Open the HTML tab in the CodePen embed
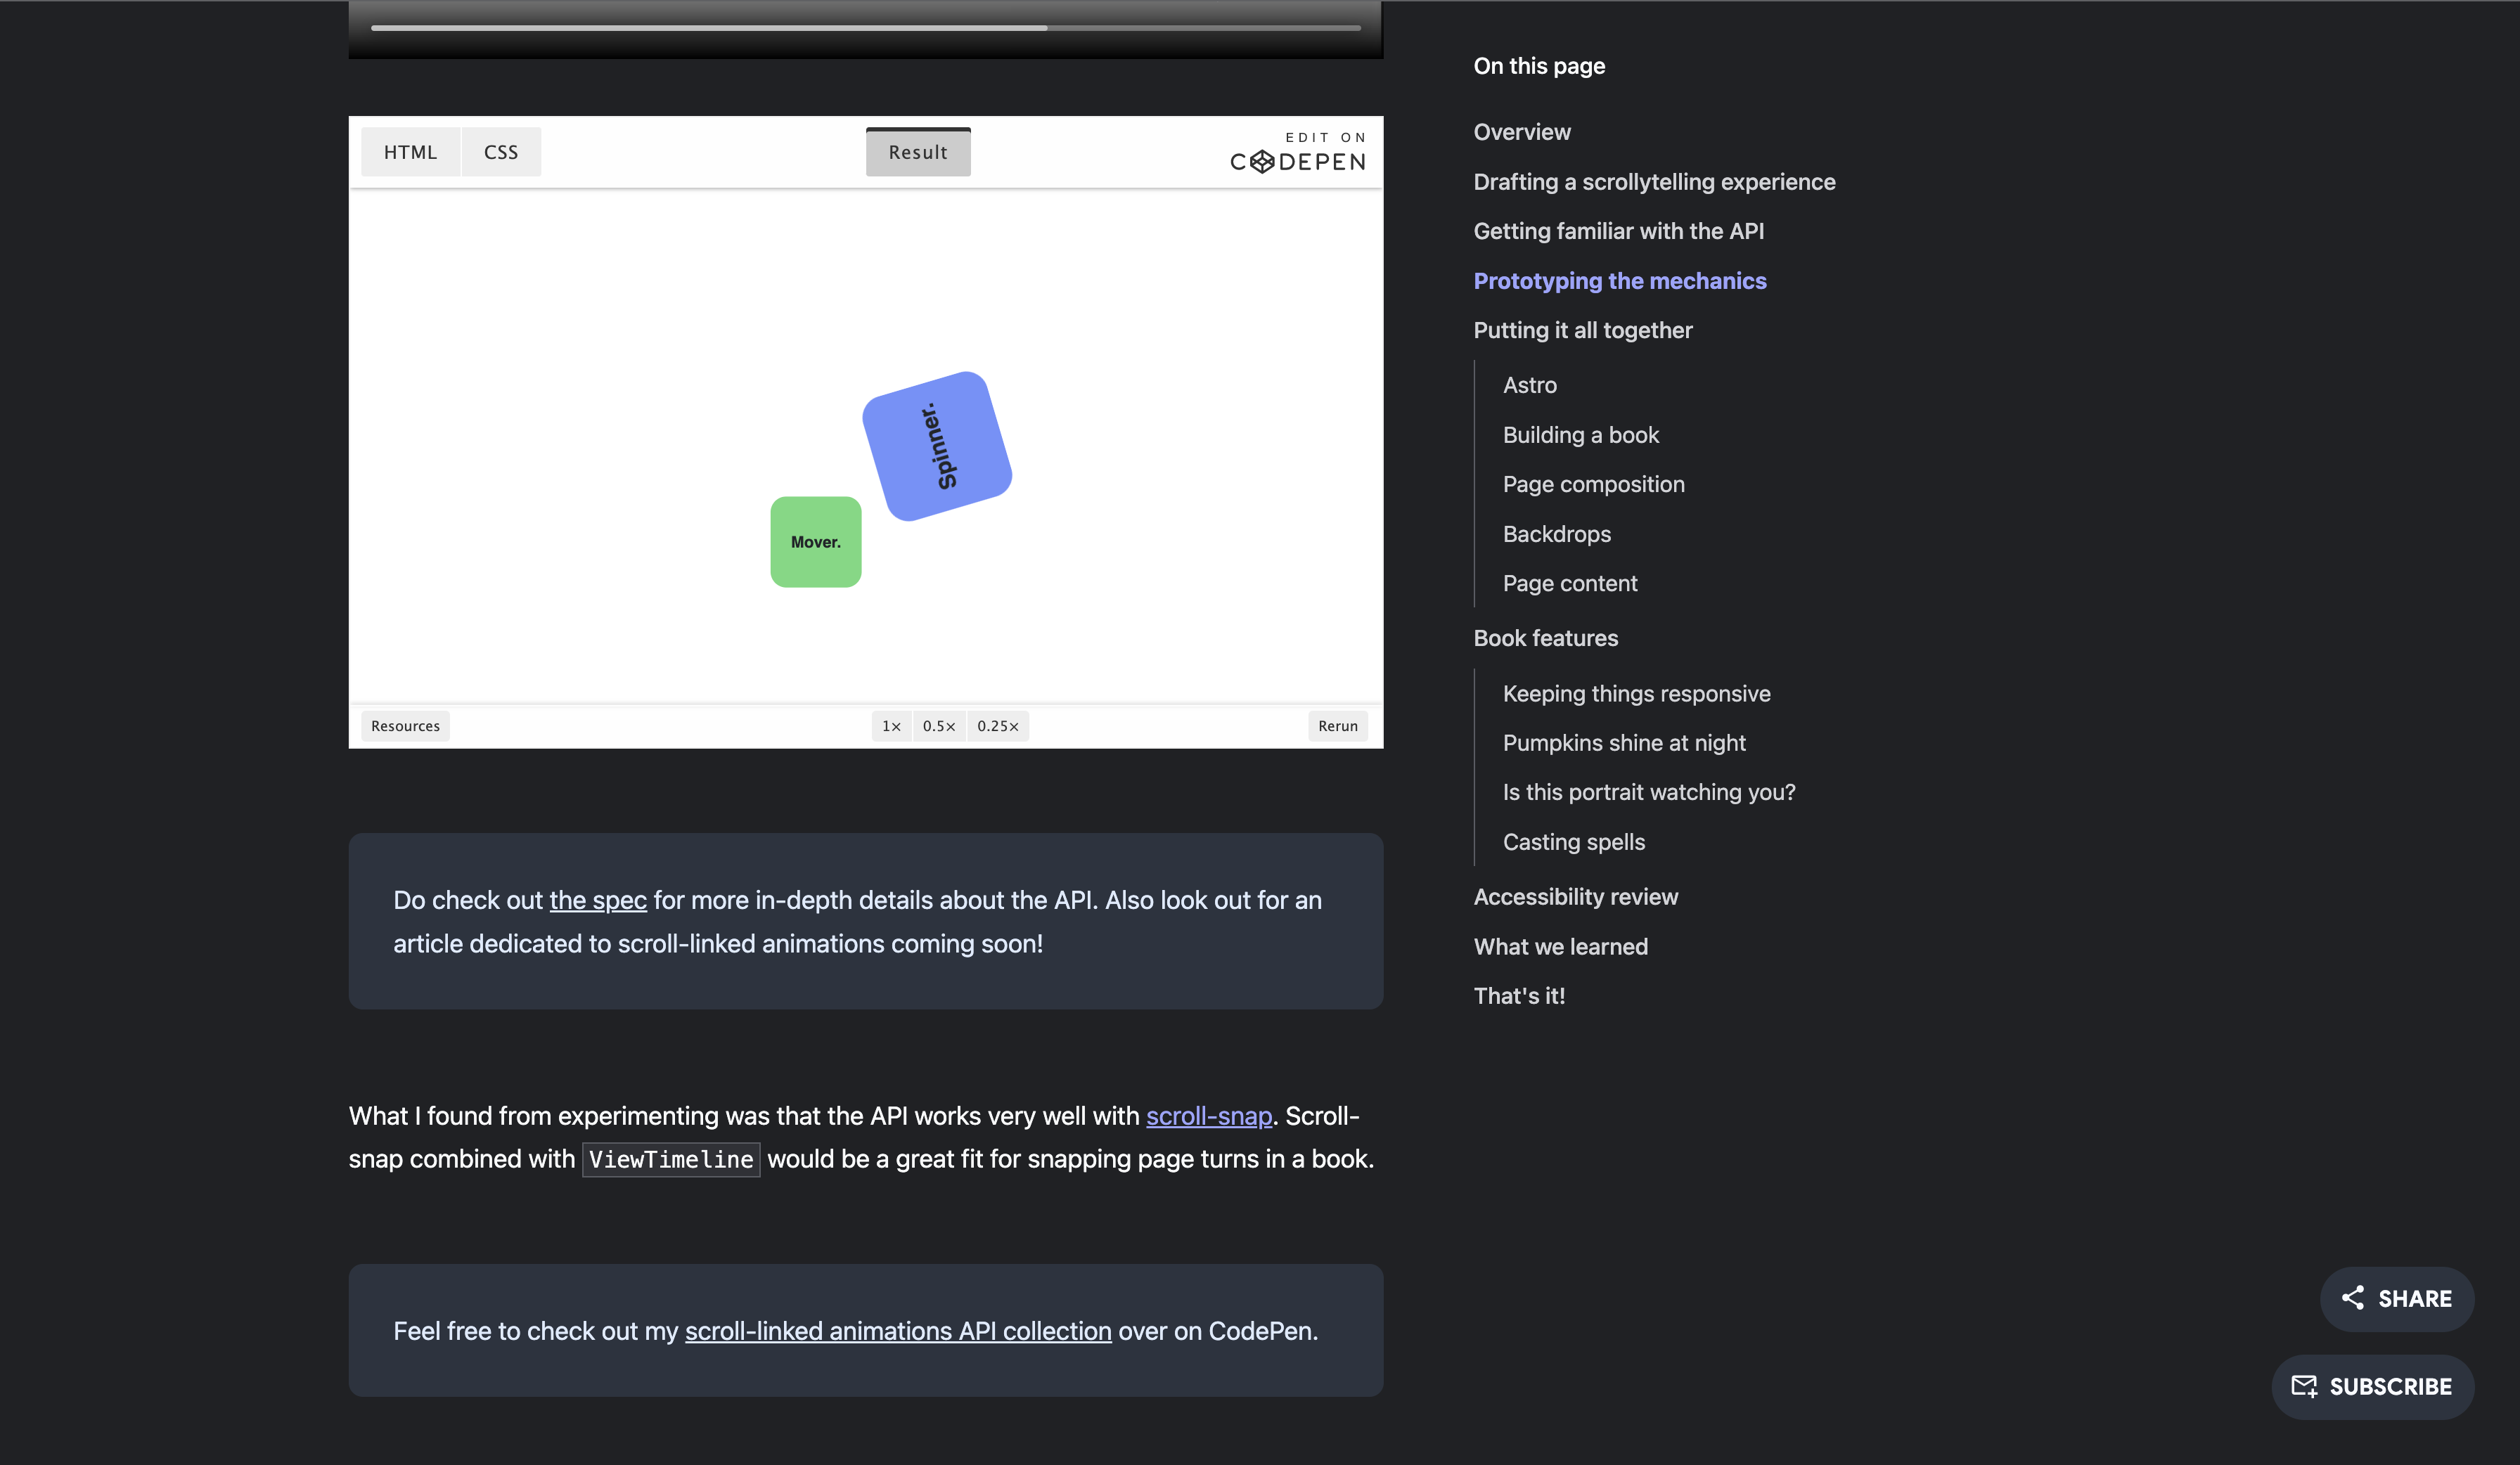The width and height of the screenshot is (2520, 1465). coord(410,152)
